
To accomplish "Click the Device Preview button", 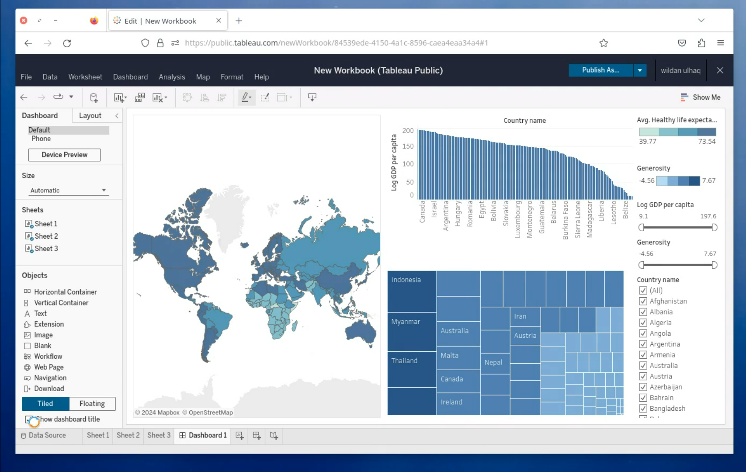I will [64, 155].
